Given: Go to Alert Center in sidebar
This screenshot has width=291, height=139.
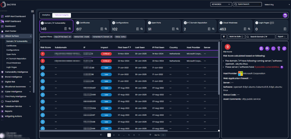Looking at the screenshot, I should coord(11,31).
